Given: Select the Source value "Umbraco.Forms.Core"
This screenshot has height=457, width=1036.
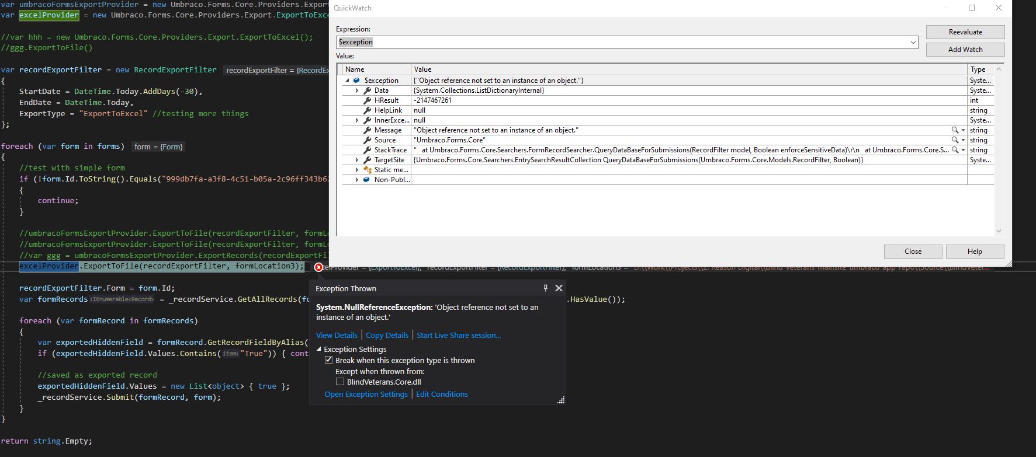Looking at the screenshot, I should [449, 140].
